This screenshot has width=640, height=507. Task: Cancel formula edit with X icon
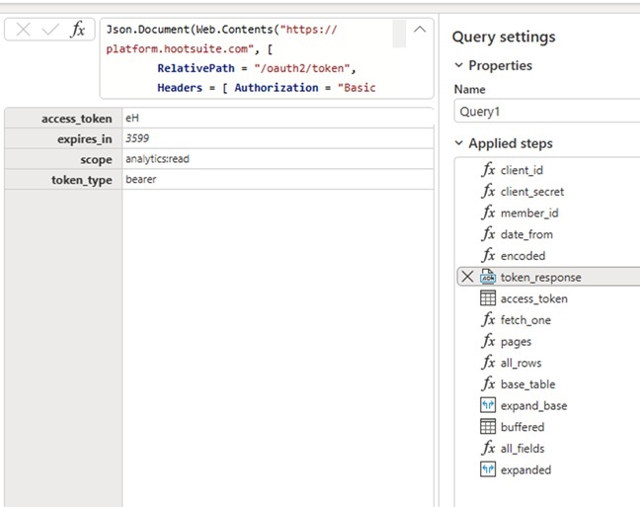[24, 30]
